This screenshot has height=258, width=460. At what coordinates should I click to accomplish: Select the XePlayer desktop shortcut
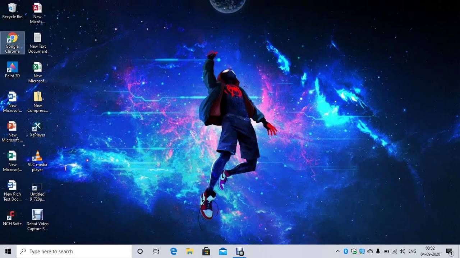click(x=37, y=129)
